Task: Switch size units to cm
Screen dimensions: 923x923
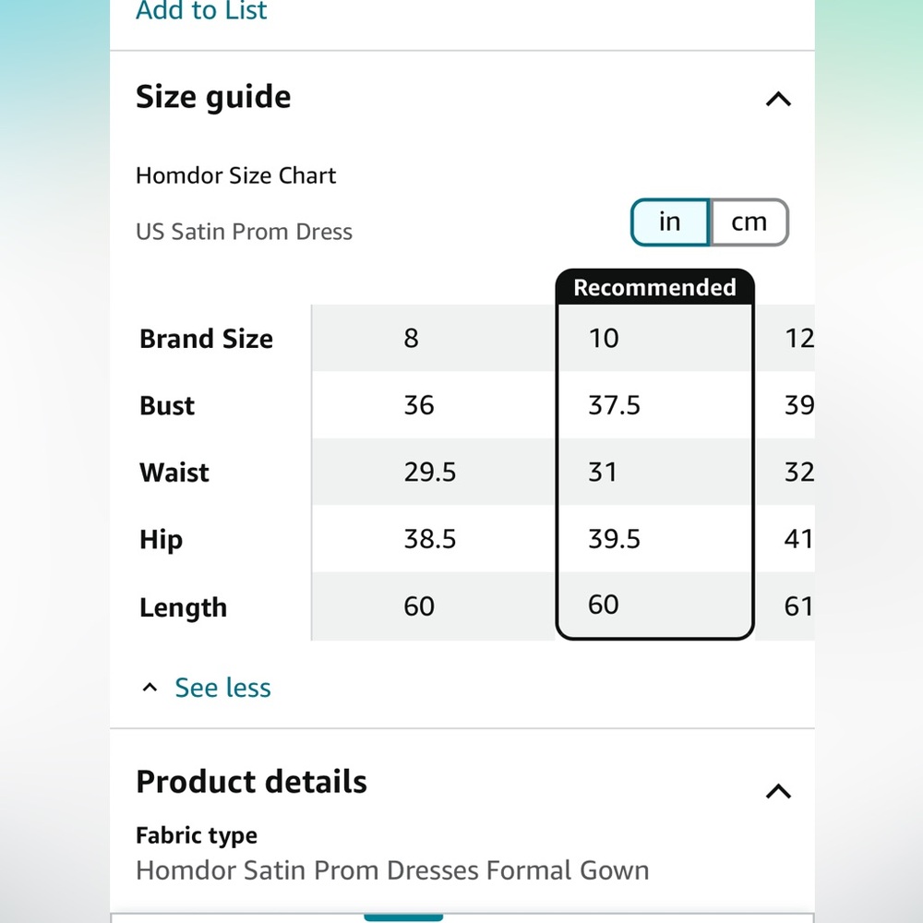Action: (x=749, y=222)
